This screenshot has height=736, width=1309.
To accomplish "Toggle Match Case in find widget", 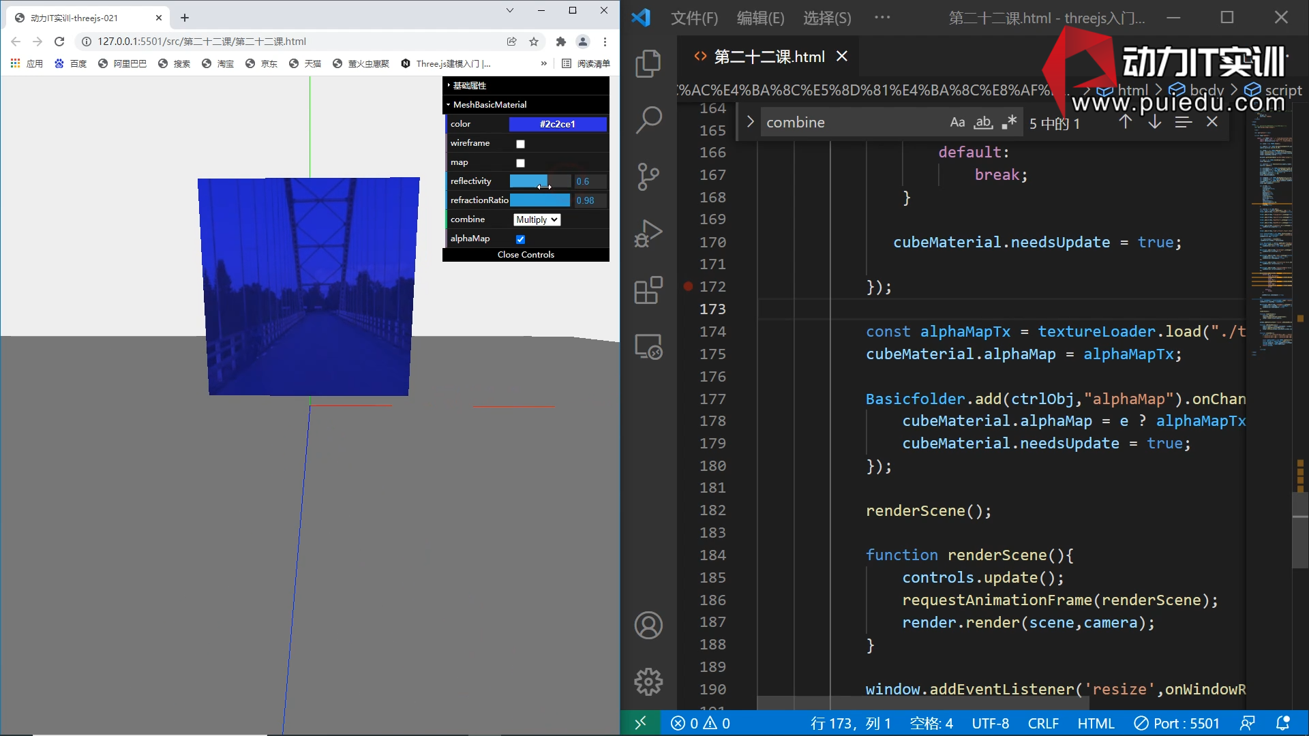I will [957, 123].
